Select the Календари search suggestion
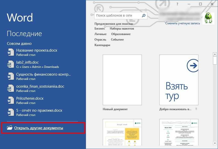 (102, 45)
